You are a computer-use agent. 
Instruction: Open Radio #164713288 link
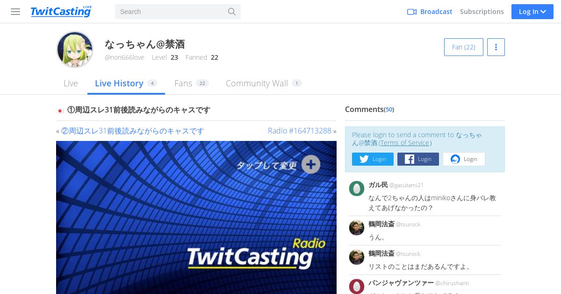coord(299,131)
